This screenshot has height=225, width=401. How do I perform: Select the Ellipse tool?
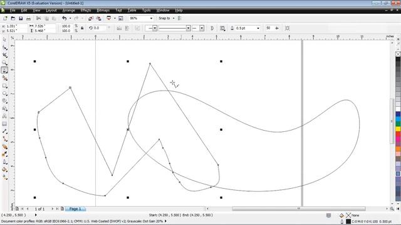[4, 93]
